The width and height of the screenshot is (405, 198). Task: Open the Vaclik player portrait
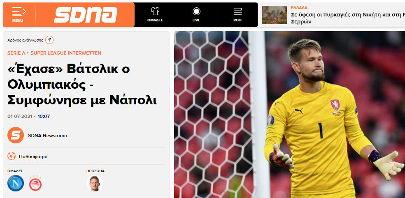95,183
